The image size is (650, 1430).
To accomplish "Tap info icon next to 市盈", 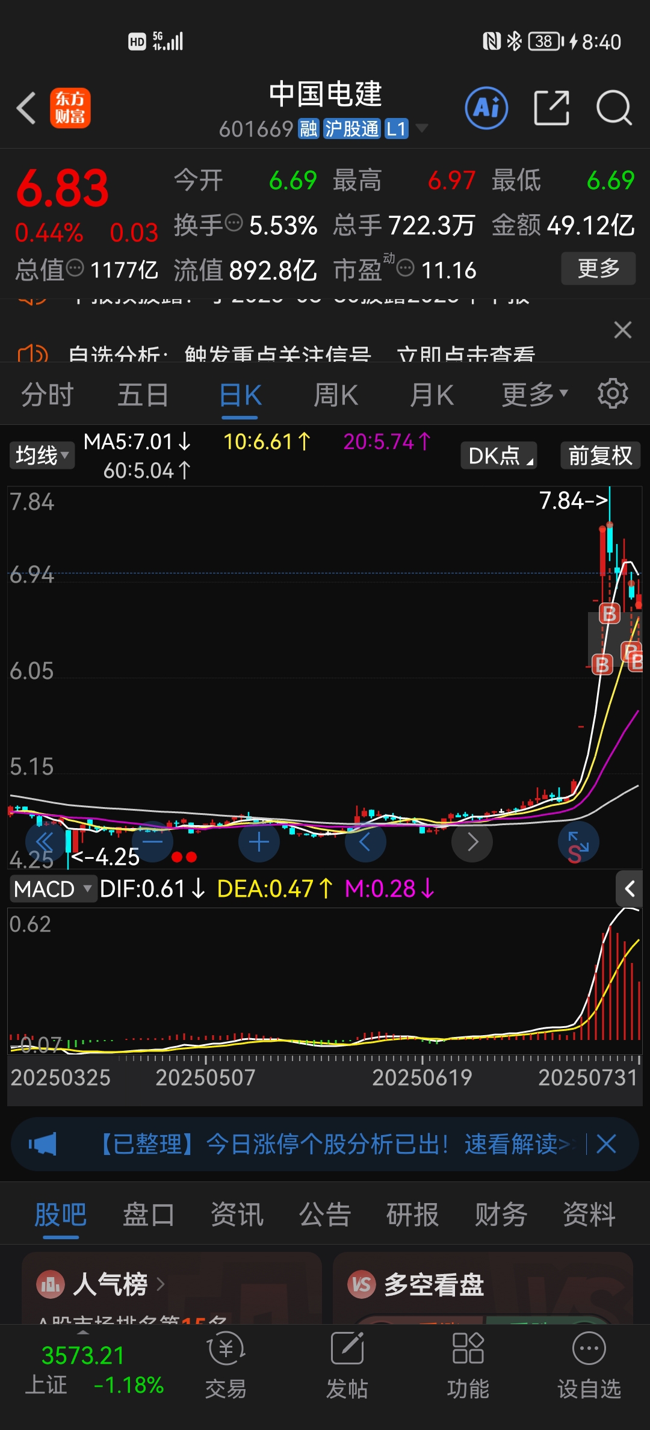I will (406, 268).
